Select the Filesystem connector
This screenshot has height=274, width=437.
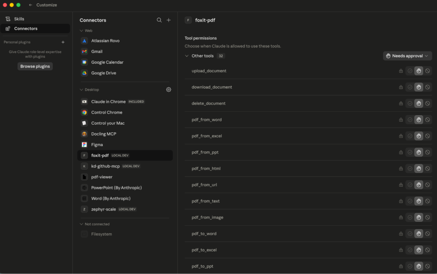click(125, 234)
